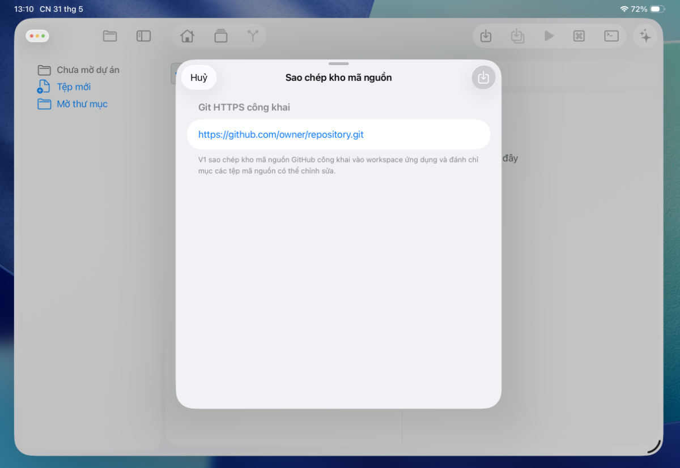This screenshot has width=680, height=468.
Task: Click the 'V1 sao chép kho mã nguồn' description text
Action: click(x=338, y=165)
